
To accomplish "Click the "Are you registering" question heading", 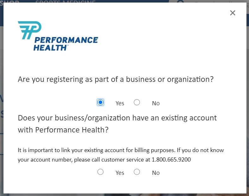I will click(115, 79).
